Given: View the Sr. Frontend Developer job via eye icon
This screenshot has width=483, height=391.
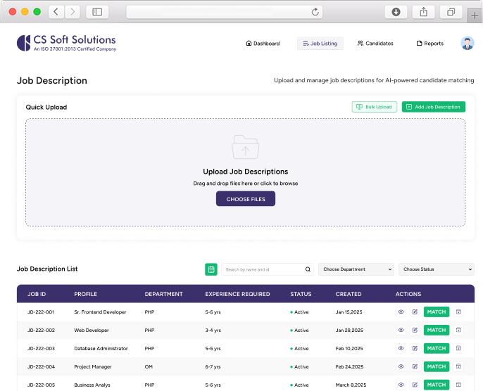Looking at the screenshot, I should 401,312.
